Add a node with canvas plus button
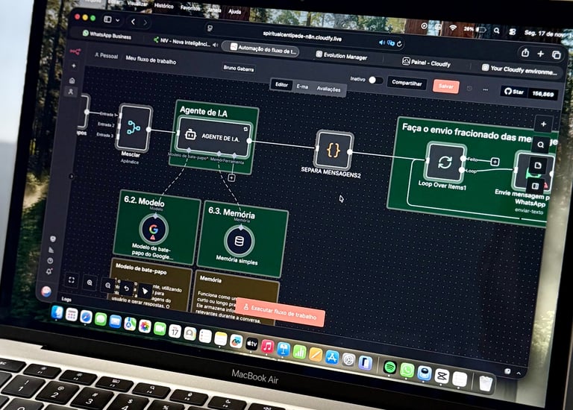 tap(543, 124)
